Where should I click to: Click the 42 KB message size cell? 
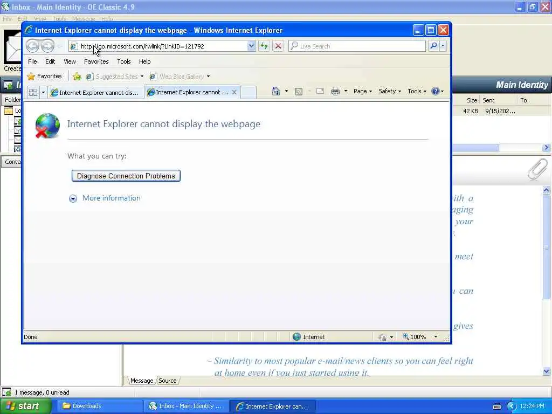(470, 111)
